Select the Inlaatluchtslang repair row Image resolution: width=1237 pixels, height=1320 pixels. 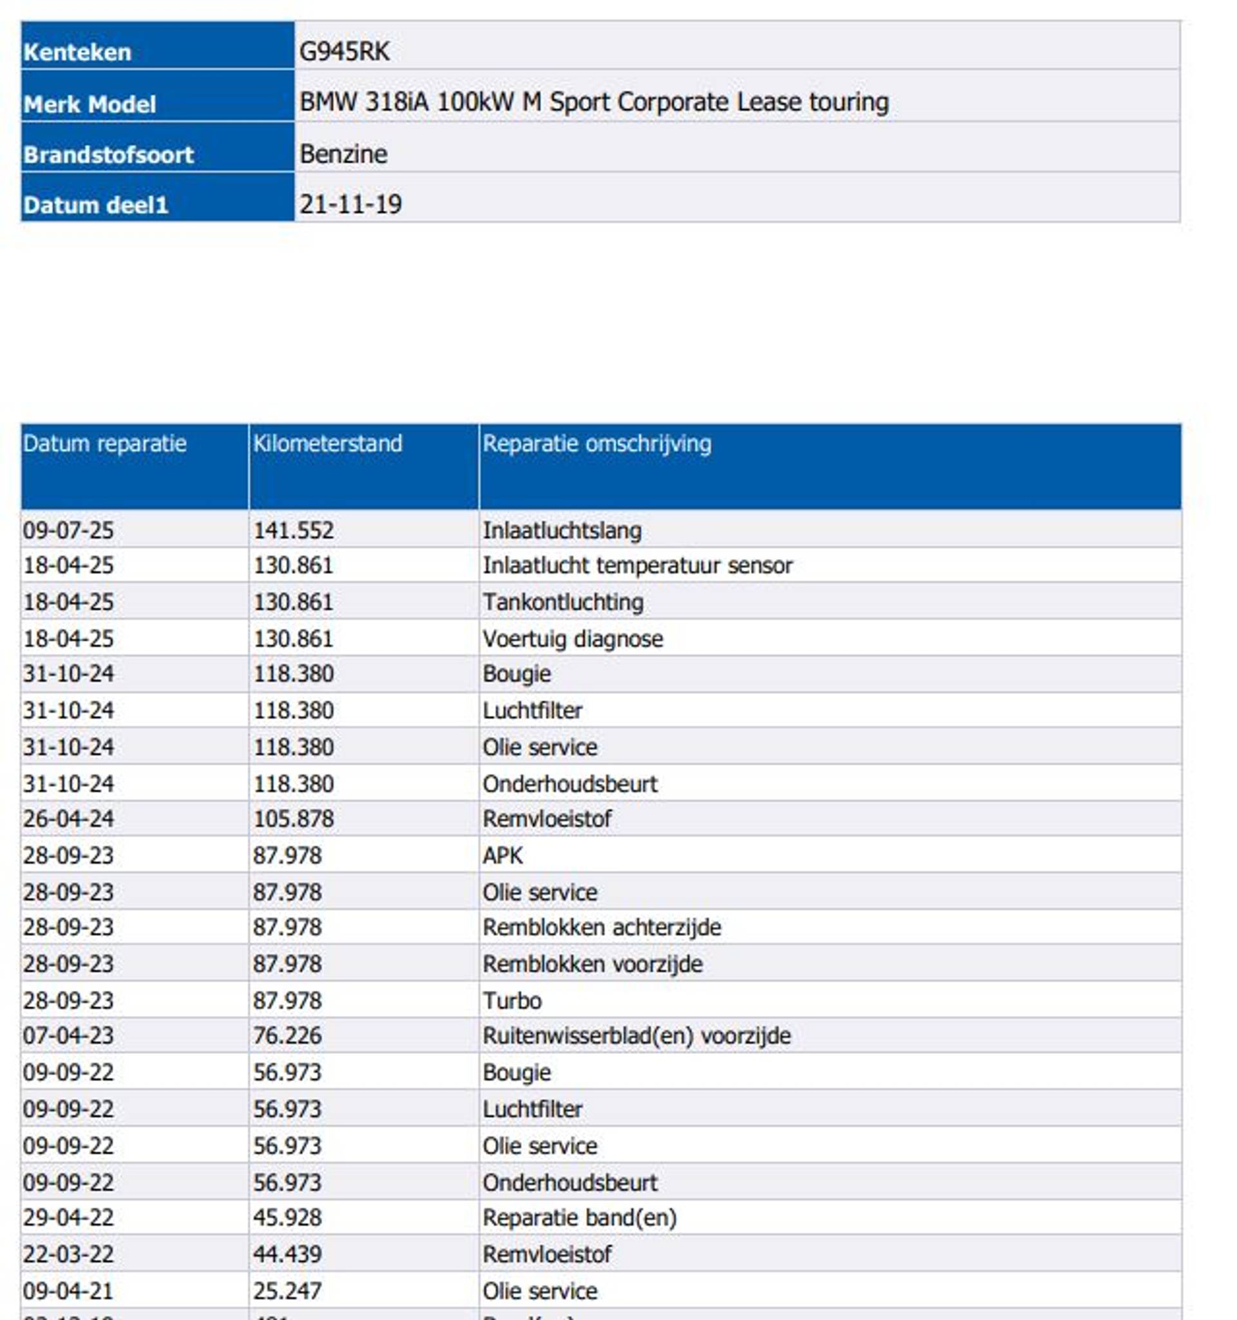click(562, 530)
